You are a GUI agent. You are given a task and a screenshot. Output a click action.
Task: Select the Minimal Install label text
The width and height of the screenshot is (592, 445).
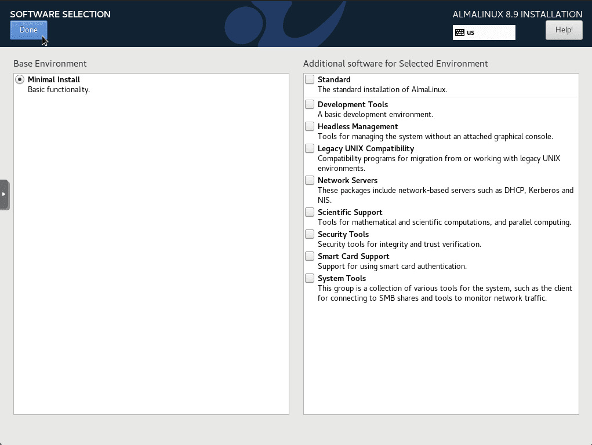click(54, 80)
